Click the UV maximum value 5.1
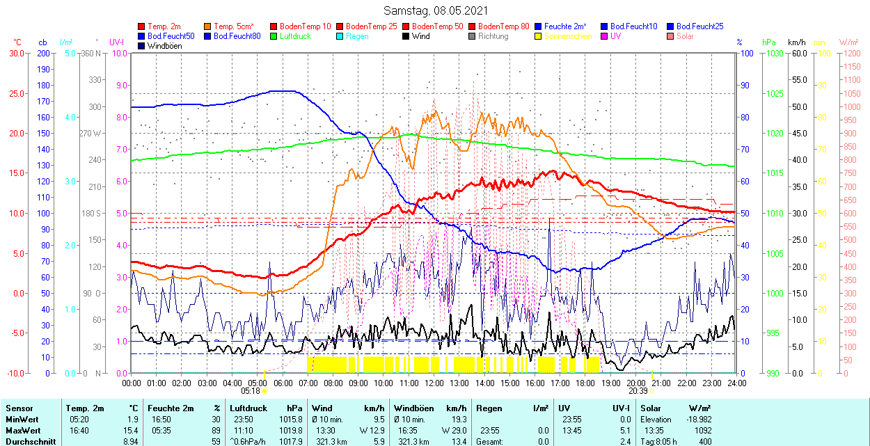Image resolution: width=870 pixels, height=446 pixels. click(x=624, y=431)
